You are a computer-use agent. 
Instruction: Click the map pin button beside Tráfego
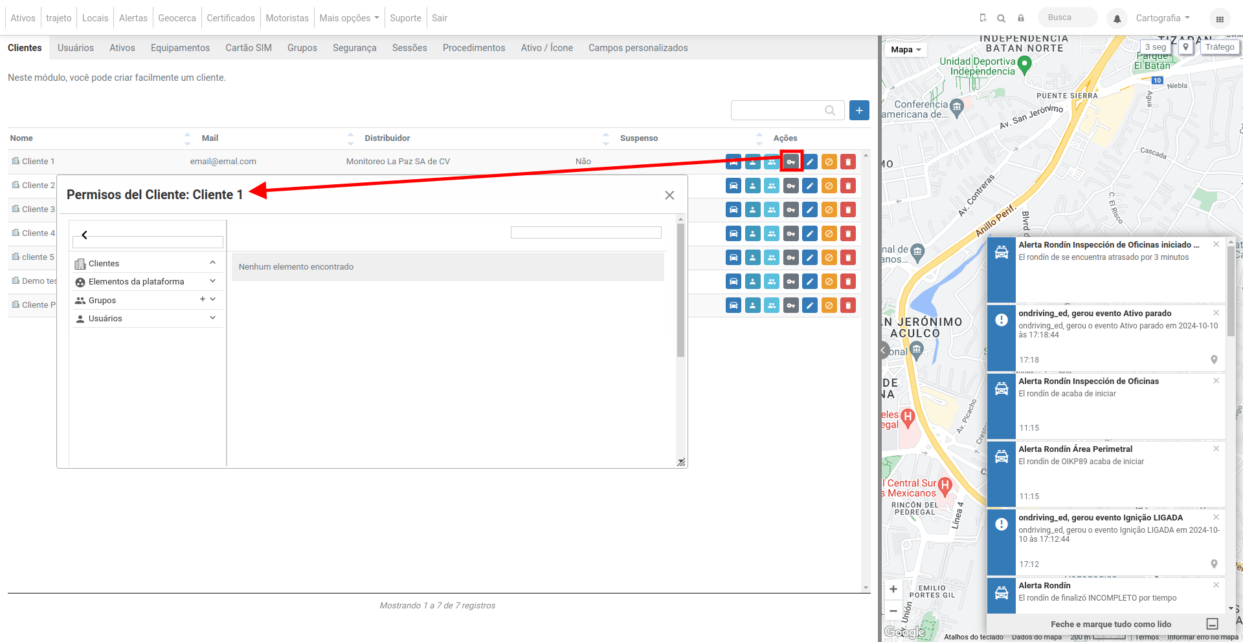click(1185, 47)
